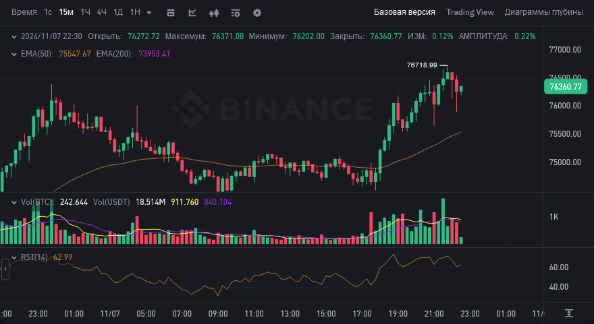Change candlestick chart style icon
594x324 pixels.
[x=214, y=13]
